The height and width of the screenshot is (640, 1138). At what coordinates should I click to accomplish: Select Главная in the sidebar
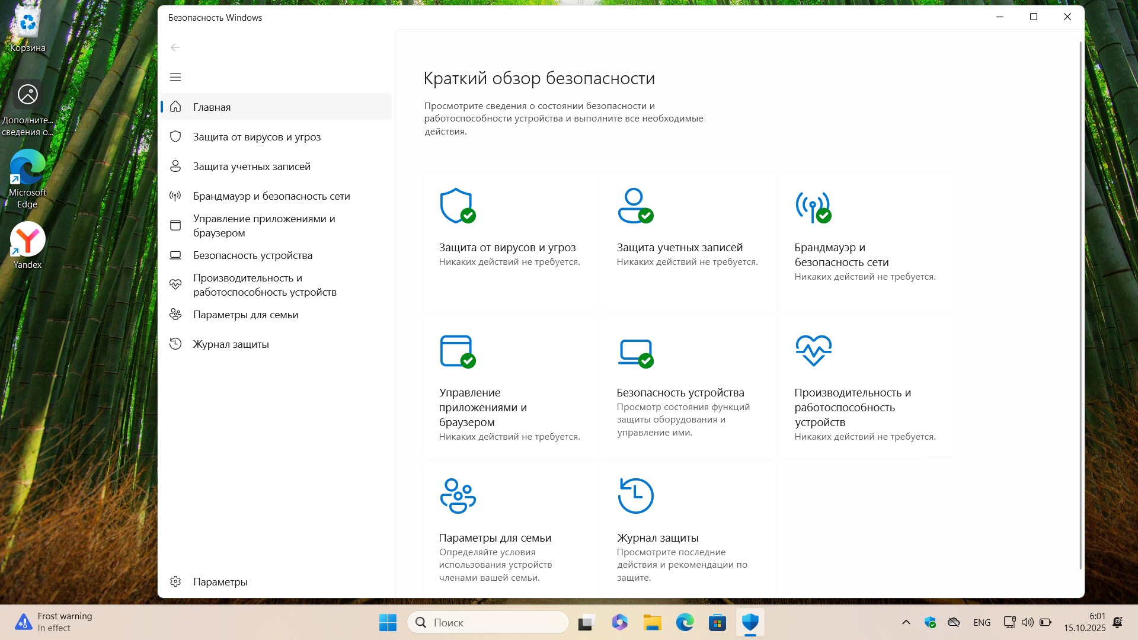point(212,107)
